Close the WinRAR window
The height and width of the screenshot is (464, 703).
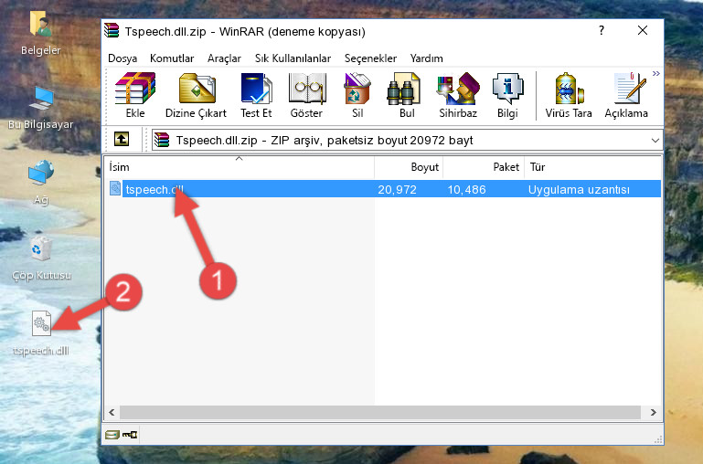(x=643, y=30)
